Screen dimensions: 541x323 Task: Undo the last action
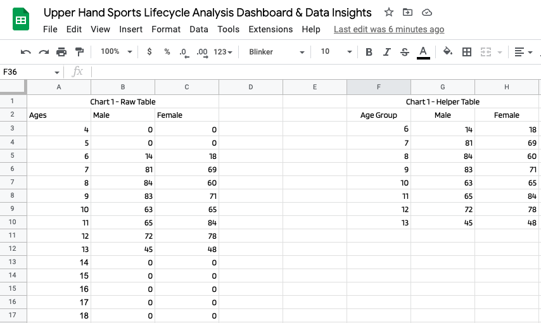pyautogui.click(x=26, y=52)
